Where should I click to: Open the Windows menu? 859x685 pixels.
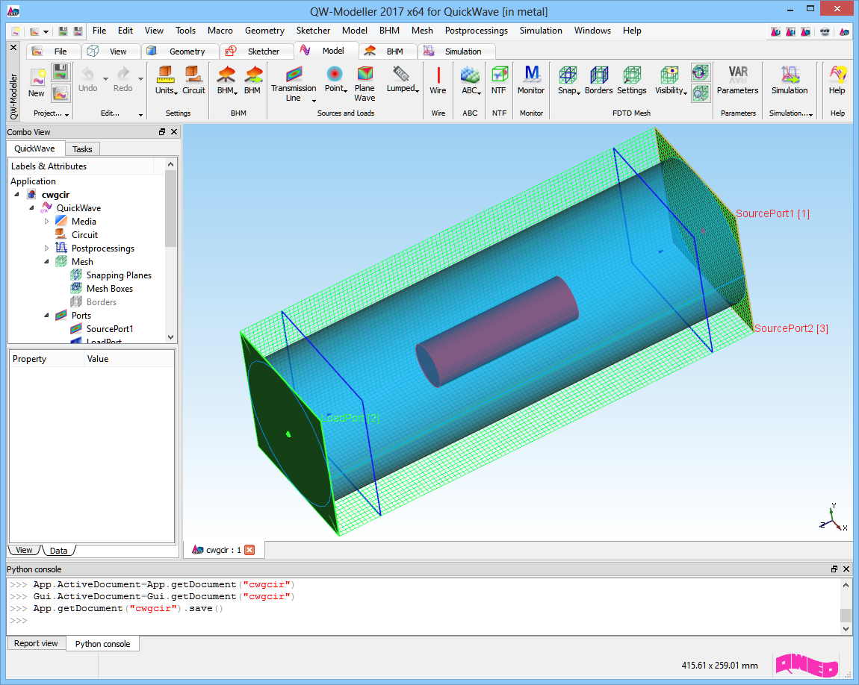[x=592, y=31]
